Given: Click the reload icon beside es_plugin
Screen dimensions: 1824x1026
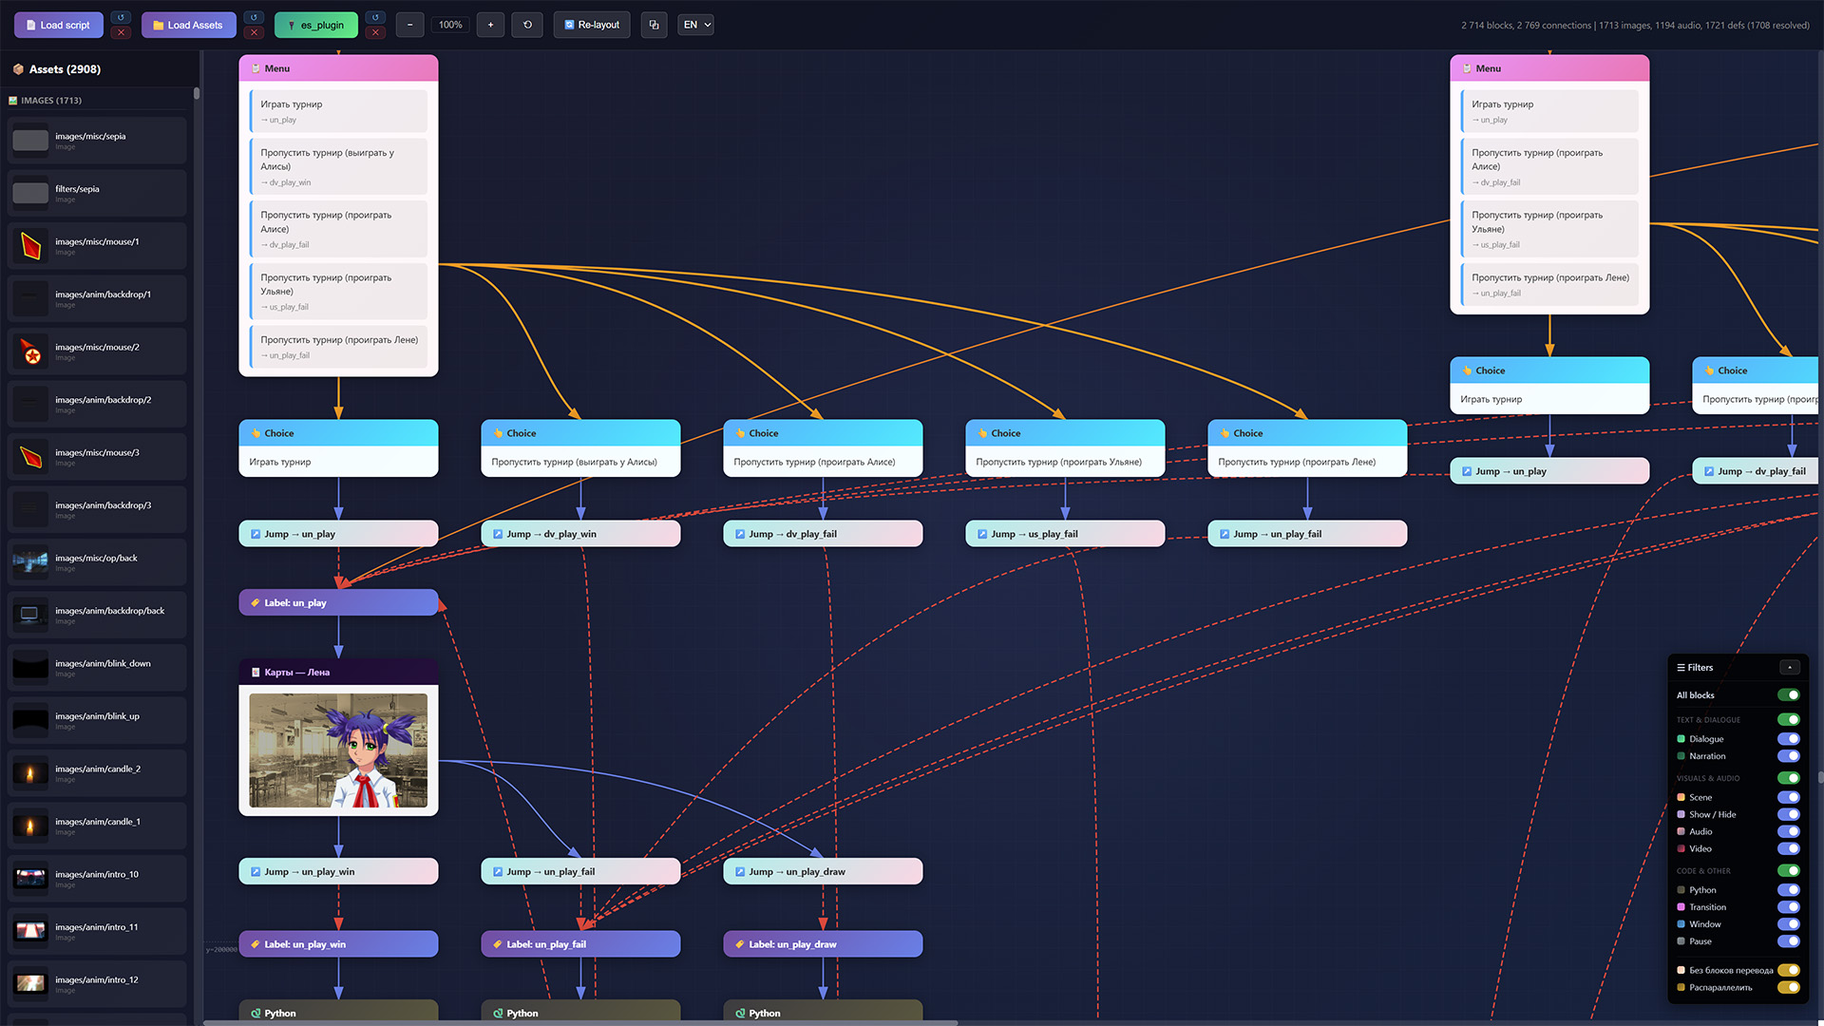Looking at the screenshot, I should tap(375, 17).
